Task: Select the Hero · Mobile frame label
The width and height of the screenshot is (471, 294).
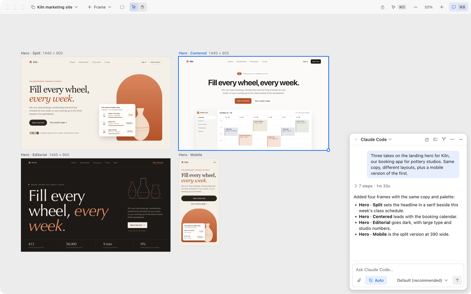Action: pos(190,155)
